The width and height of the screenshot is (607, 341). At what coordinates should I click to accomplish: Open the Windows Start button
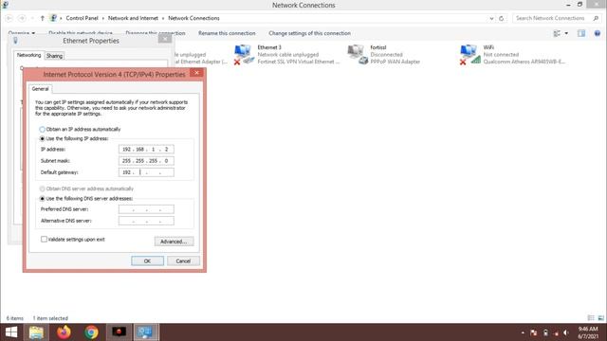[11, 332]
